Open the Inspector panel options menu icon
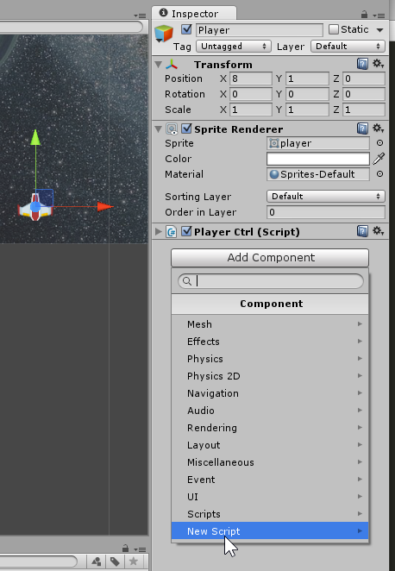Viewport: 395px width, 571px height. click(379, 16)
